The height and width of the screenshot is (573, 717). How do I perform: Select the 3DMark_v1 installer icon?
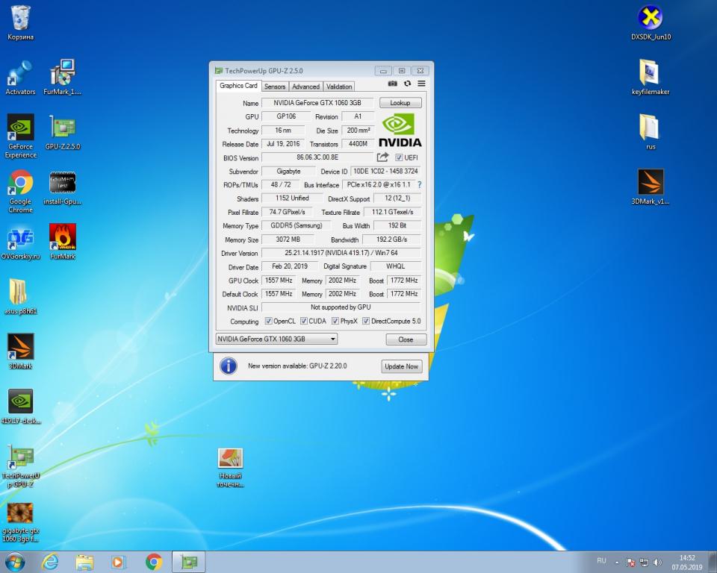coord(651,187)
